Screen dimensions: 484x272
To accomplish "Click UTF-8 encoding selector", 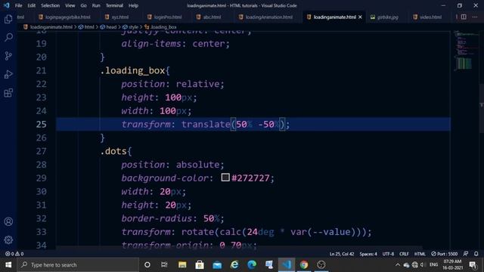I will click(x=388, y=254).
